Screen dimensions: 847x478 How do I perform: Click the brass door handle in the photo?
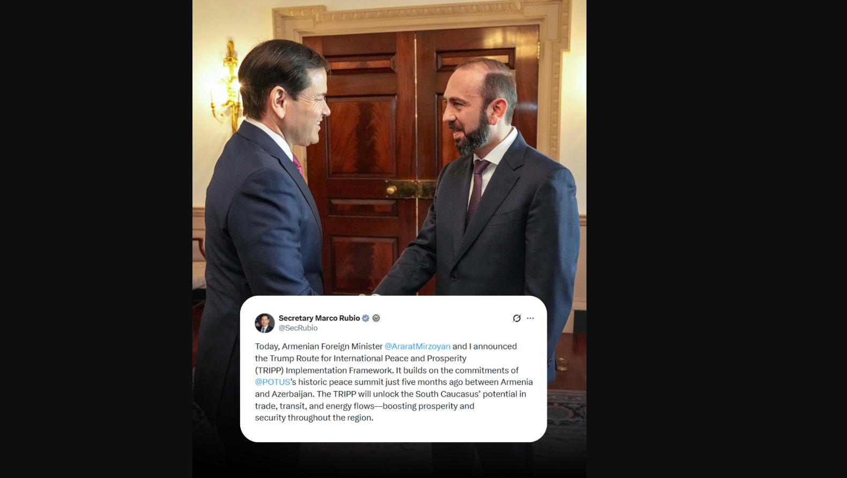(392, 190)
